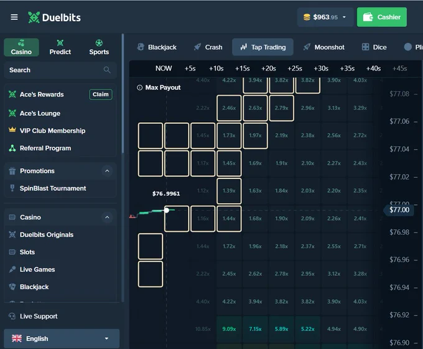Click the sidebar Blackjack cards icon
Viewport: 423px width, 349px height.
[x=12, y=287]
